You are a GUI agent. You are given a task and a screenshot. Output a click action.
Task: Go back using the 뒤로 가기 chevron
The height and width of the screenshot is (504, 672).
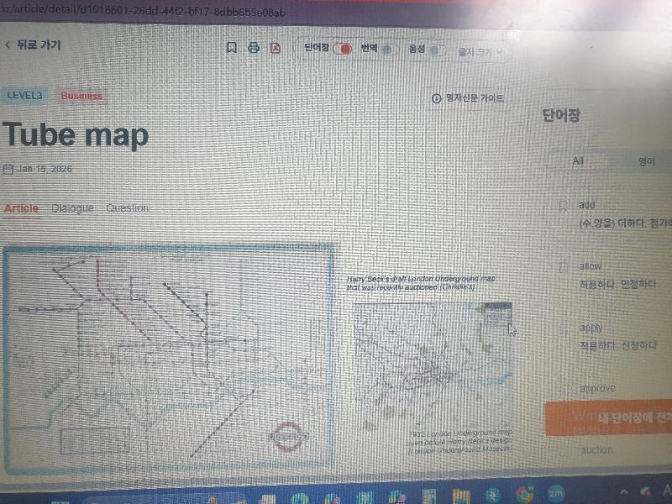tap(8, 45)
